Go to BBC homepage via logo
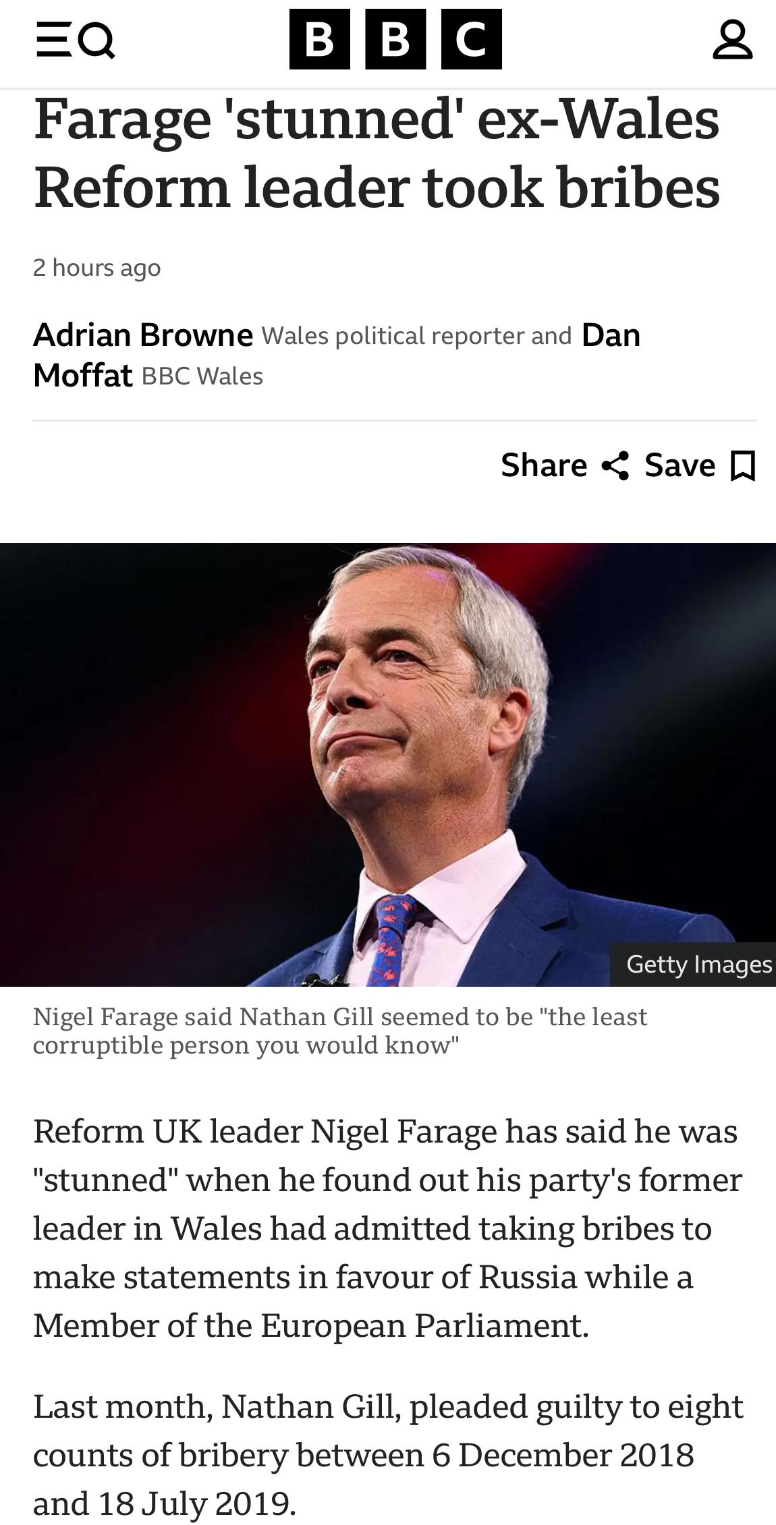Screen dimensions: 776x1525 pyautogui.click(x=395, y=39)
